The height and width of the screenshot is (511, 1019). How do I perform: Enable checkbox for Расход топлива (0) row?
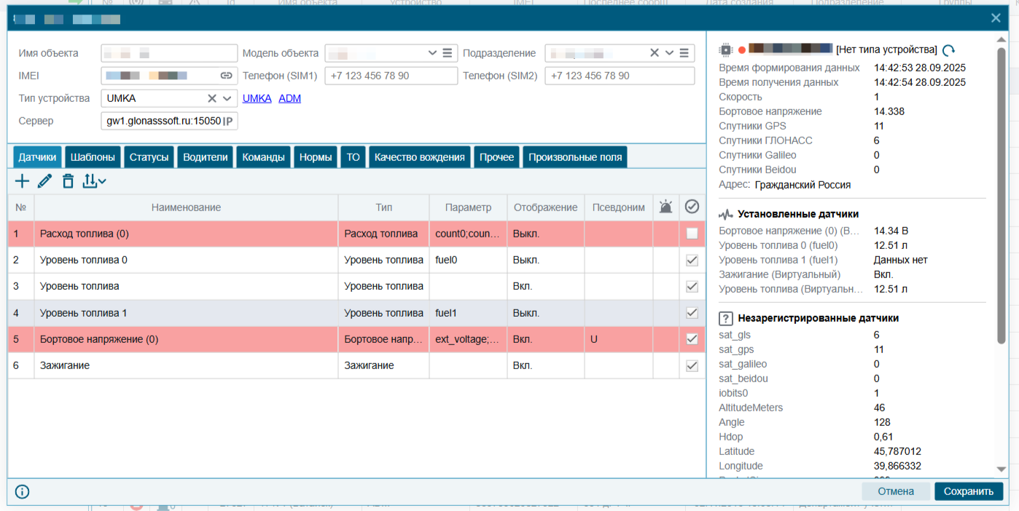point(692,234)
